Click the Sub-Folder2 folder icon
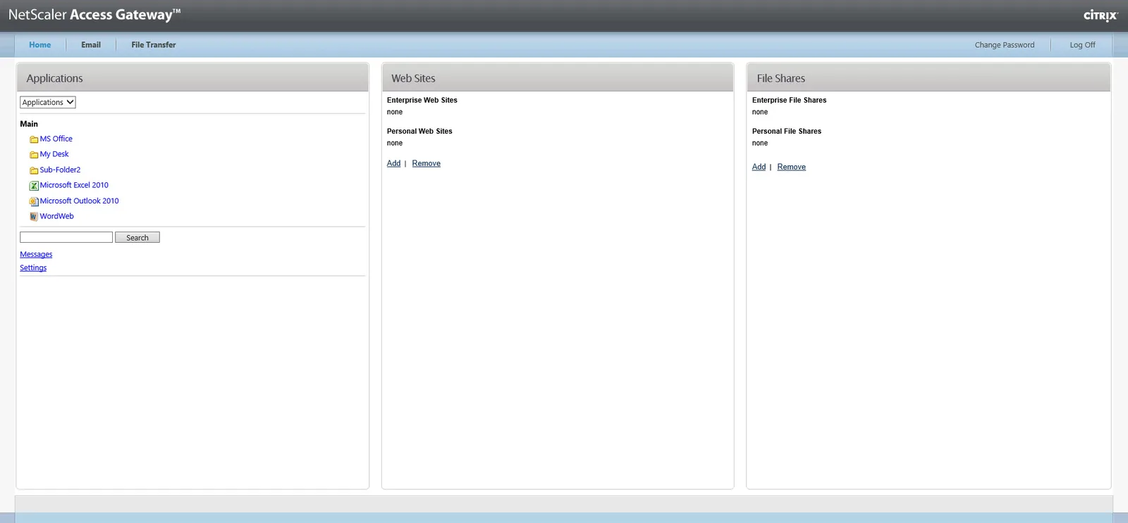1128x523 pixels. point(34,170)
